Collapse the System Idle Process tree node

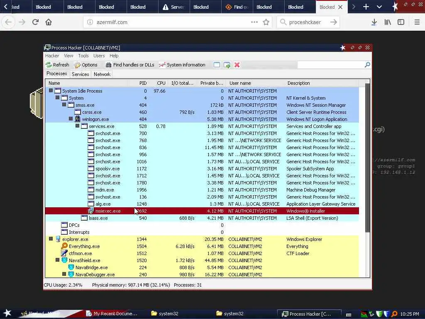coord(51,91)
